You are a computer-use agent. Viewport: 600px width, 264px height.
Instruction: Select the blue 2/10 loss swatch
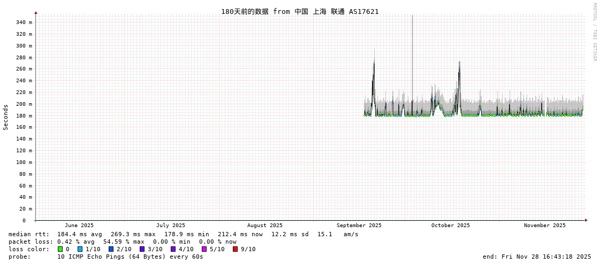[x=111, y=249]
